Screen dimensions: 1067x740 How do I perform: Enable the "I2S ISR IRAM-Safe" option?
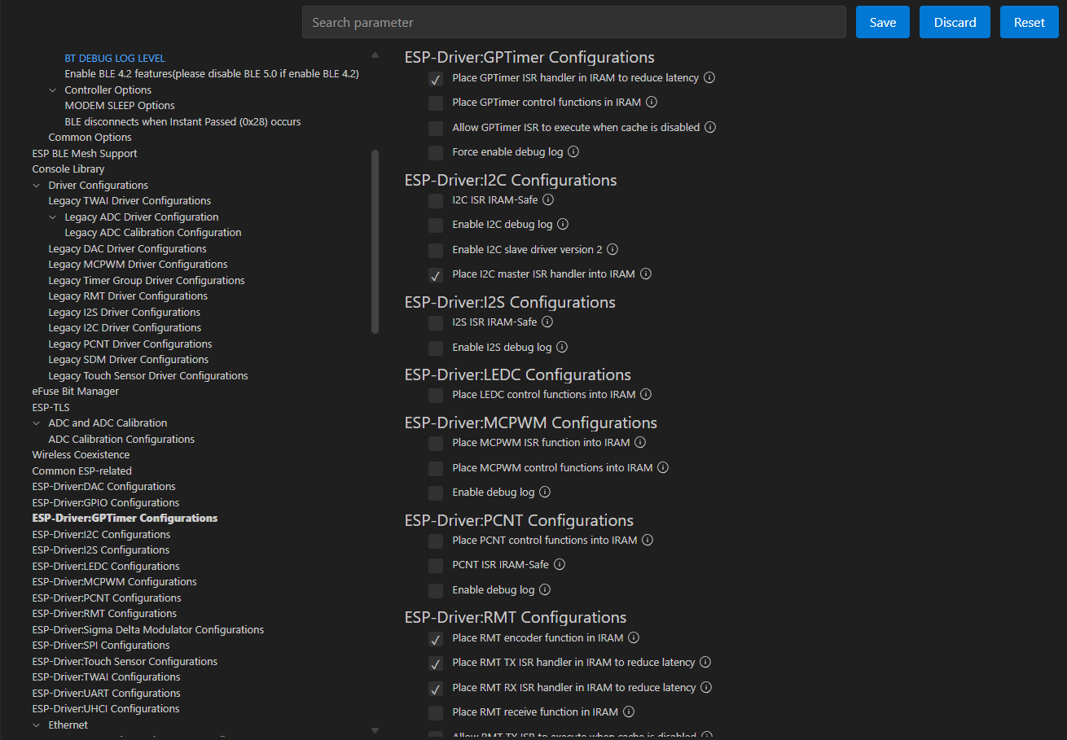pyautogui.click(x=436, y=322)
